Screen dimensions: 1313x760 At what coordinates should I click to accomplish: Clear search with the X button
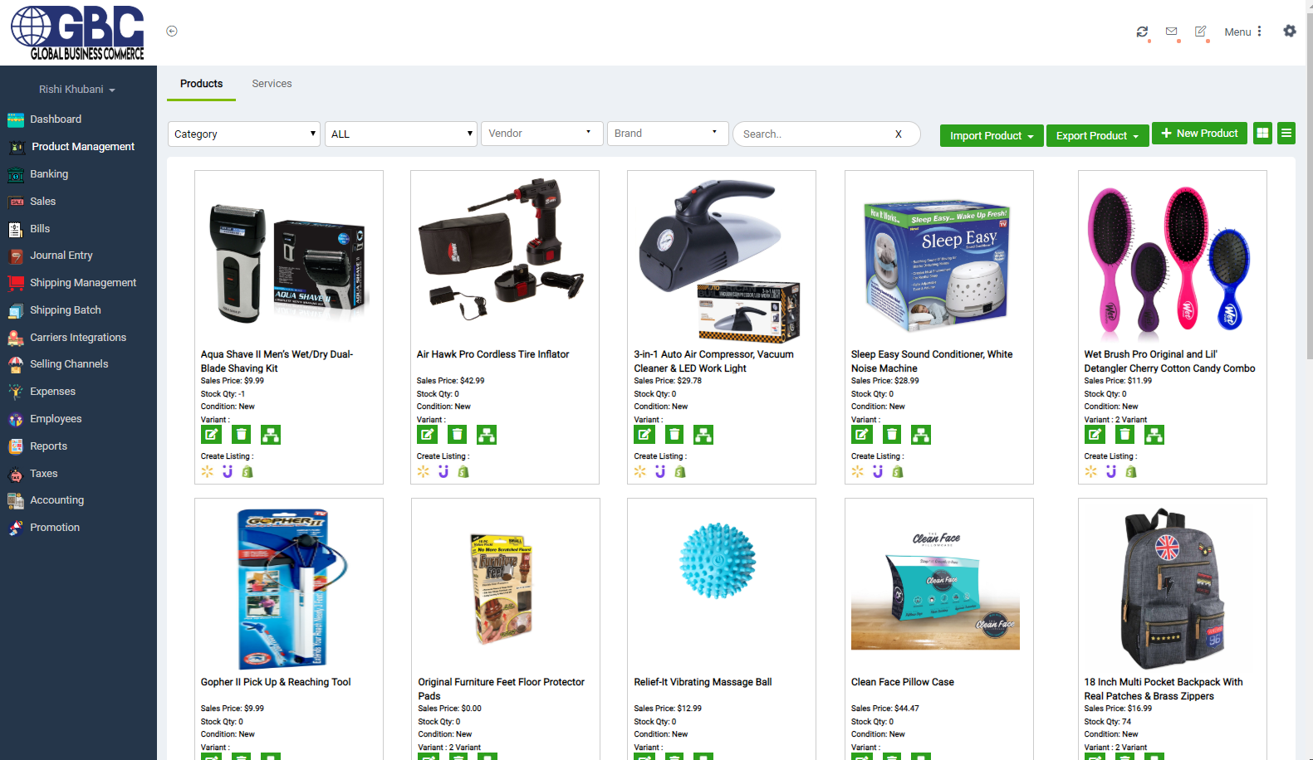pyautogui.click(x=898, y=134)
